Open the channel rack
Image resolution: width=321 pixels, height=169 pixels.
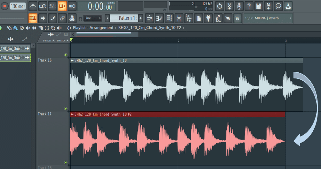coord(169,18)
